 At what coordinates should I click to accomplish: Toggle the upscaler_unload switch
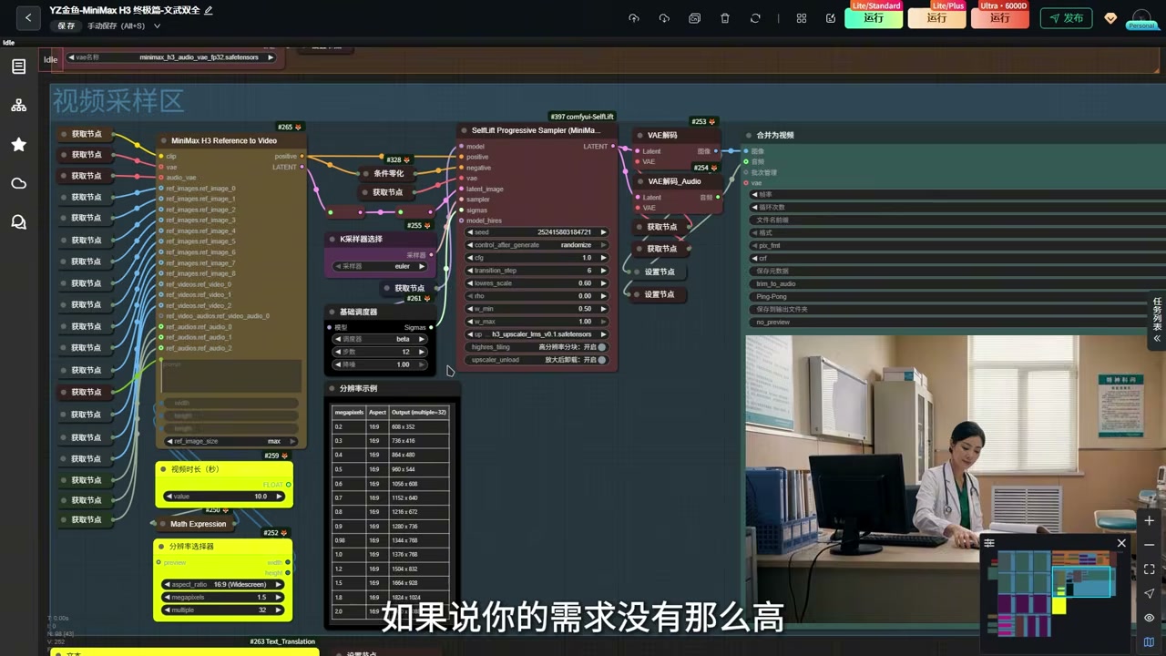pyautogui.click(x=601, y=360)
